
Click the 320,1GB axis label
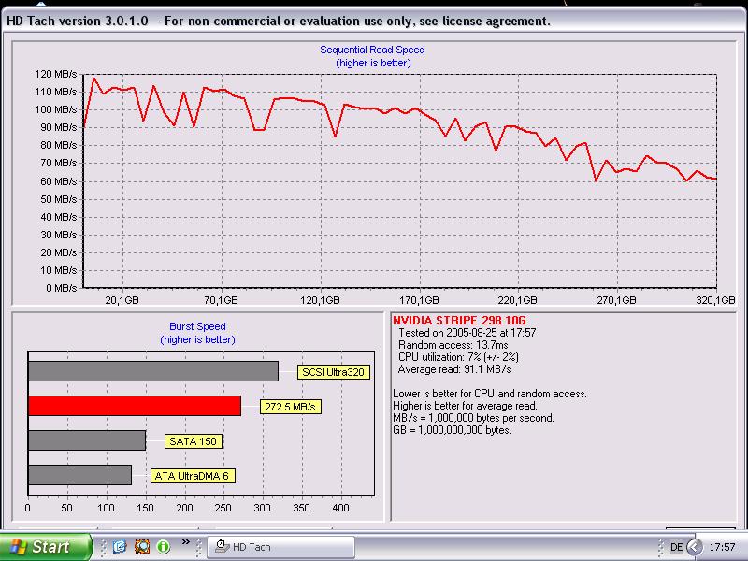point(715,300)
